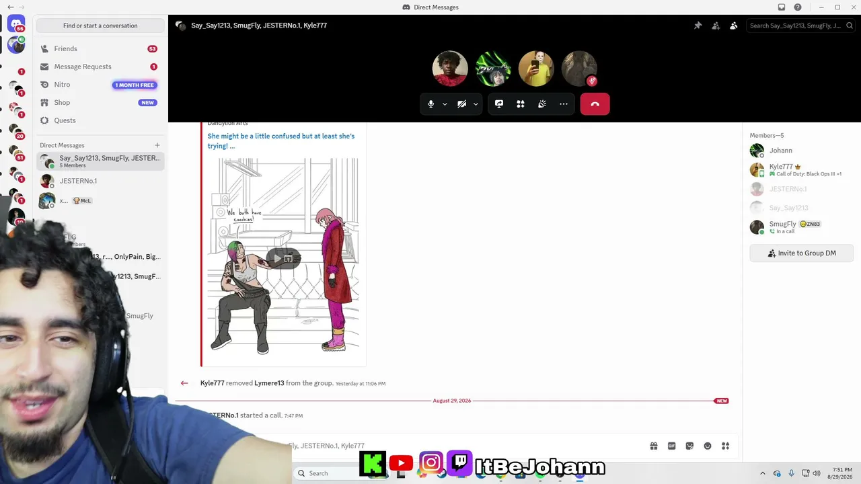This screenshot has width=861, height=484.
Task: Click Invite to Group DM button
Action: pos(802,253)
